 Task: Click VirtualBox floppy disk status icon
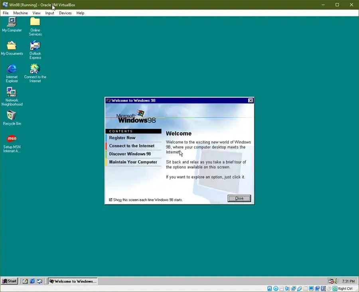(x=282, y=288)
